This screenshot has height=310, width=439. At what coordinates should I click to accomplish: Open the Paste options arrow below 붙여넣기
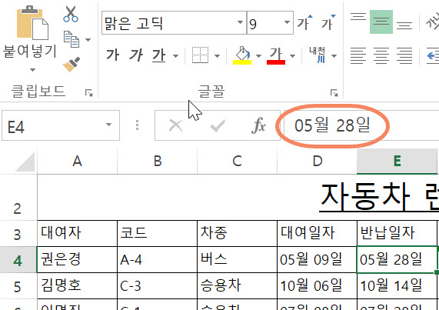32,70
